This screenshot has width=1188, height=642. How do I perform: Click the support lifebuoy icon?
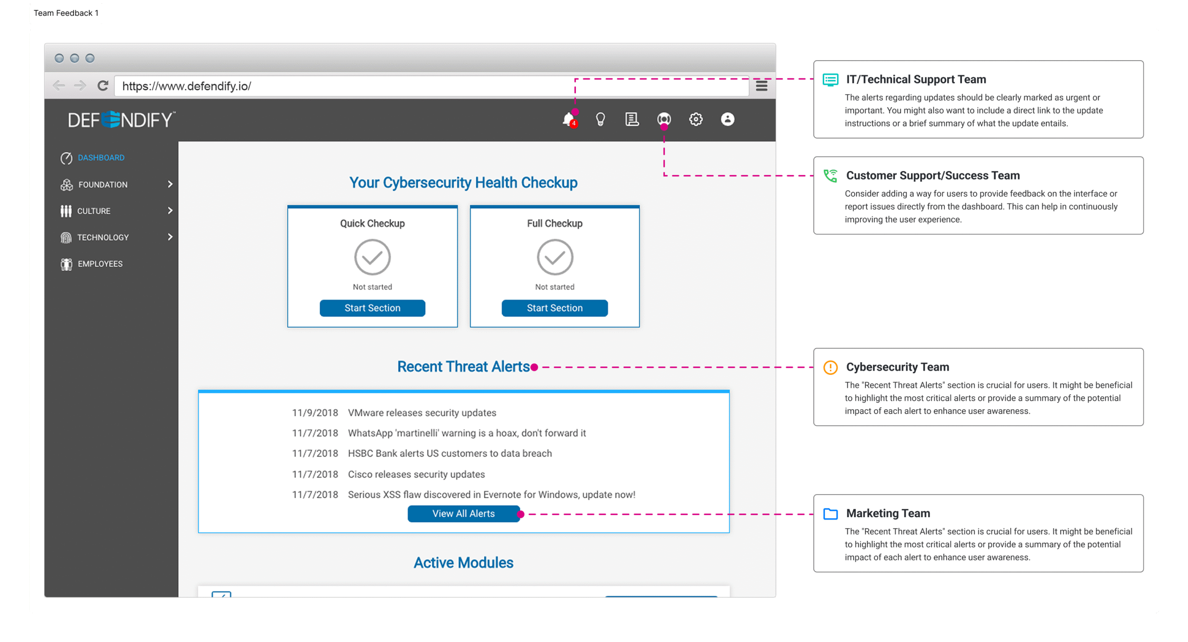[x=664, y=120]
